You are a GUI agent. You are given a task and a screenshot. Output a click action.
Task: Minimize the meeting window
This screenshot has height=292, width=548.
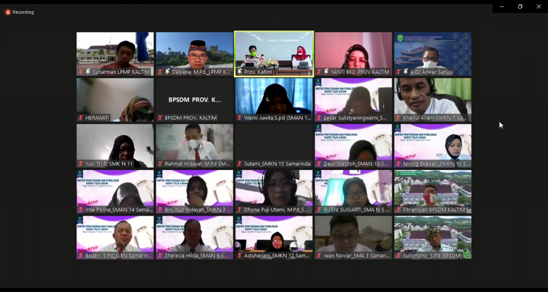pyautogui.click(x=502, y=6)
